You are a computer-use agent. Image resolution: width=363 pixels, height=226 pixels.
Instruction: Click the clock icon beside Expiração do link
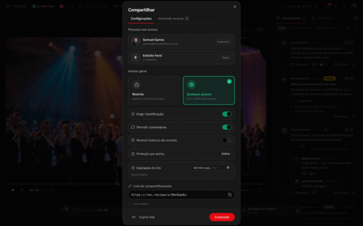tap(133, 168)
